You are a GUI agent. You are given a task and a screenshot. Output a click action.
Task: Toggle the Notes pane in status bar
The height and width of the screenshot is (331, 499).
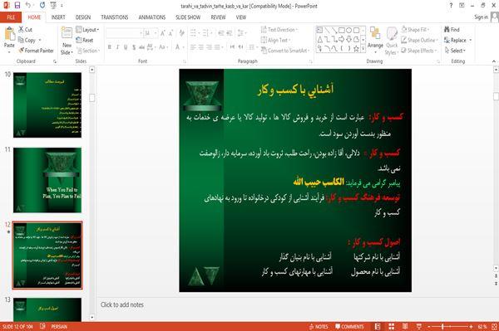click(x=319, y=327)
